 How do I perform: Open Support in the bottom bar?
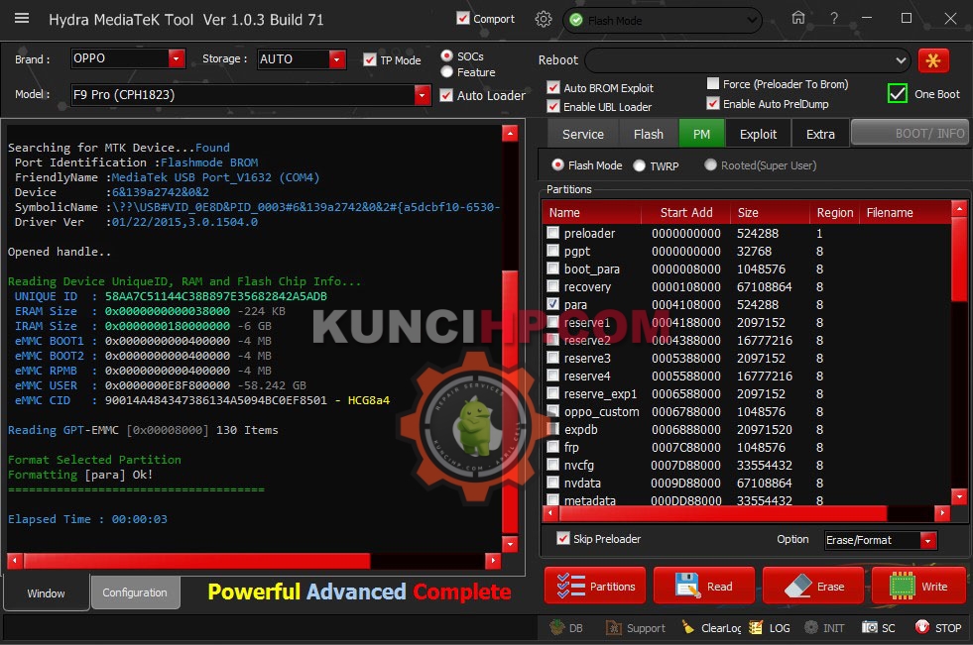point(636,627)
